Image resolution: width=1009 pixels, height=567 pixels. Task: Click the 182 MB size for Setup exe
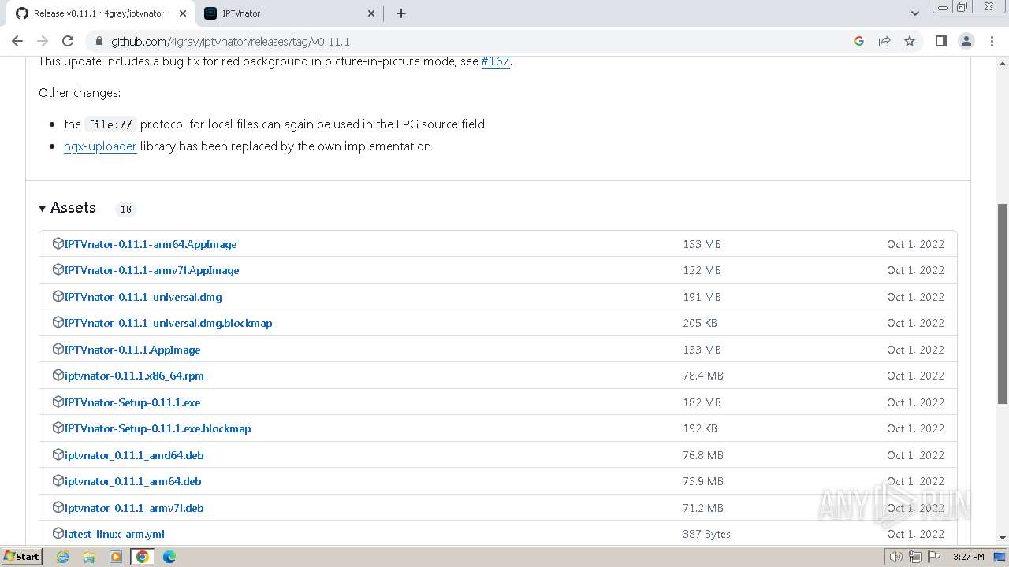[702, 402]
